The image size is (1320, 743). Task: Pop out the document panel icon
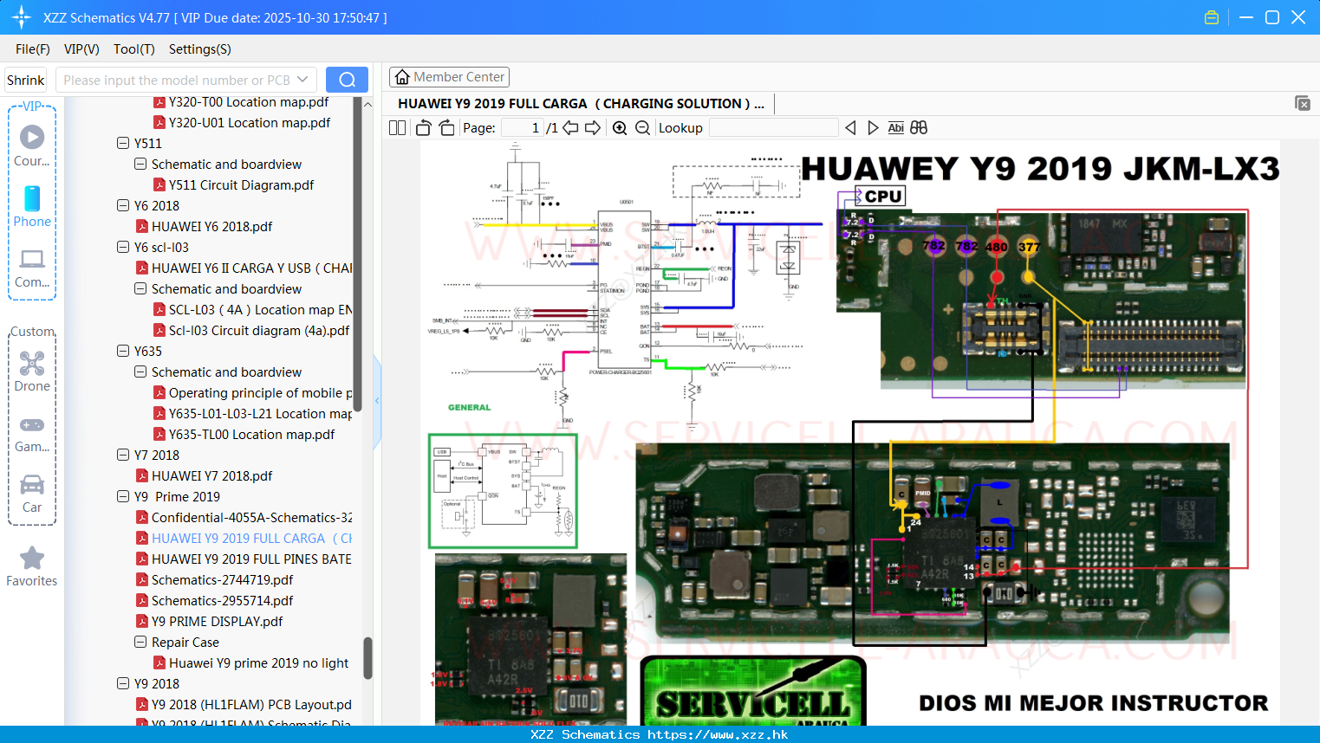tap(1303, 103)
